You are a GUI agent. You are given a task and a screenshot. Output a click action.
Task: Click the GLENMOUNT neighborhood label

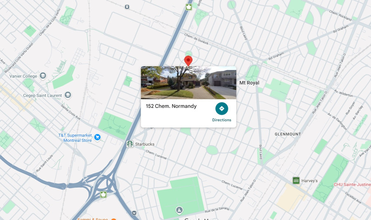pos(288,134)
